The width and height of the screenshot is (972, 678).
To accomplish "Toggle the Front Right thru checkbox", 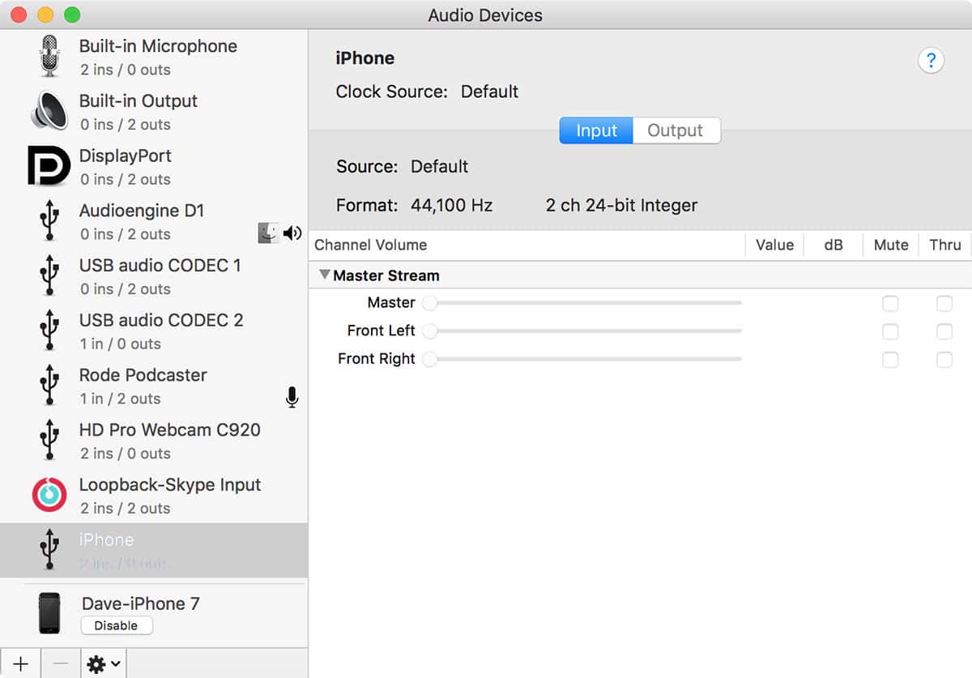I will 944,360.
